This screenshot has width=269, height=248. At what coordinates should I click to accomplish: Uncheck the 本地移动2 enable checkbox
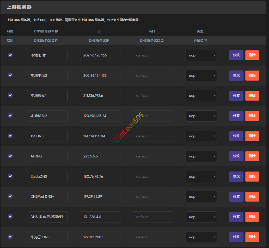(x=10, y=116)
